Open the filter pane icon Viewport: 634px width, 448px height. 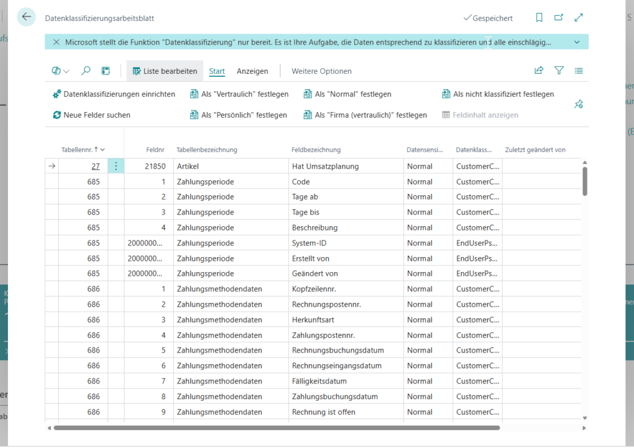[x=559, y=71]
